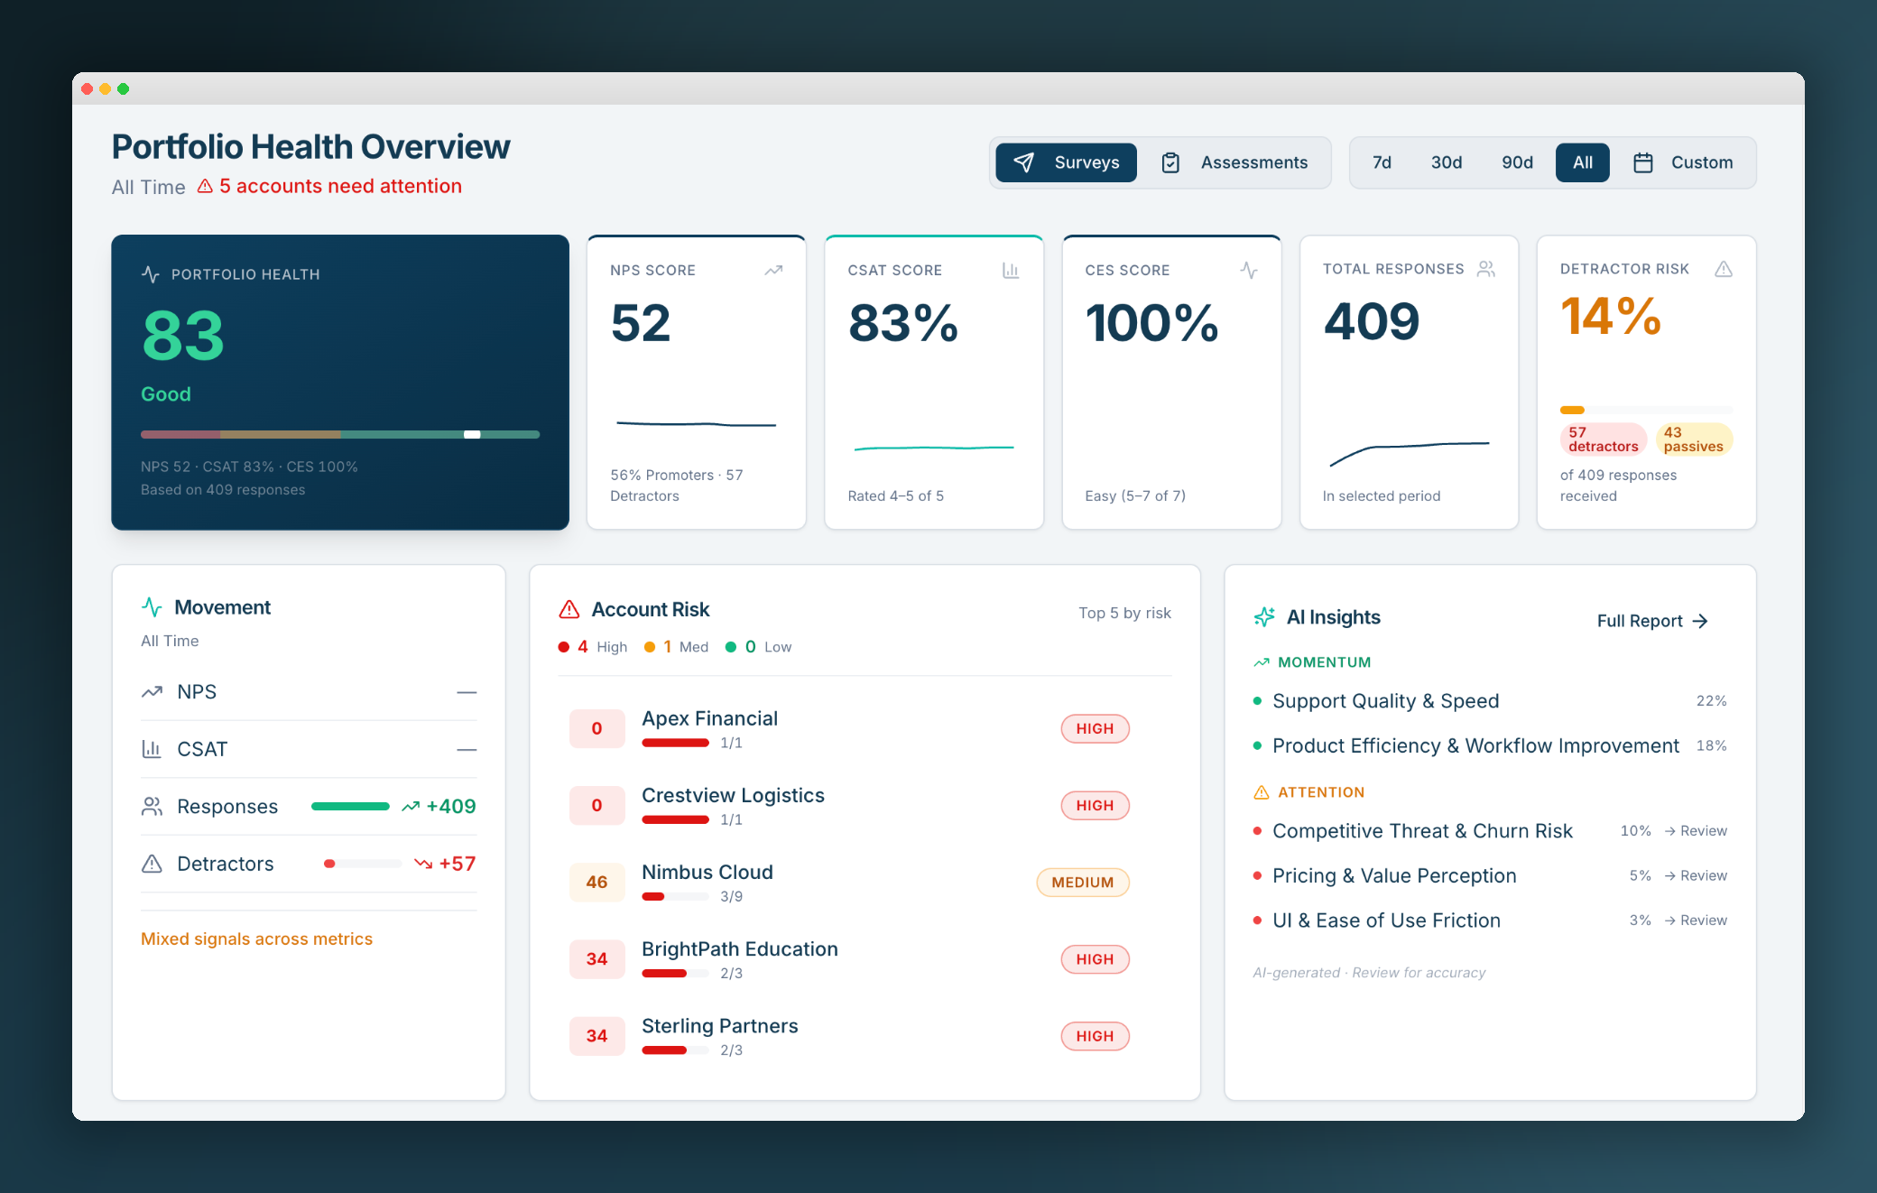The image size is (1877, 1193).
Task: Switch to Surveys view
Action: 1066,162
